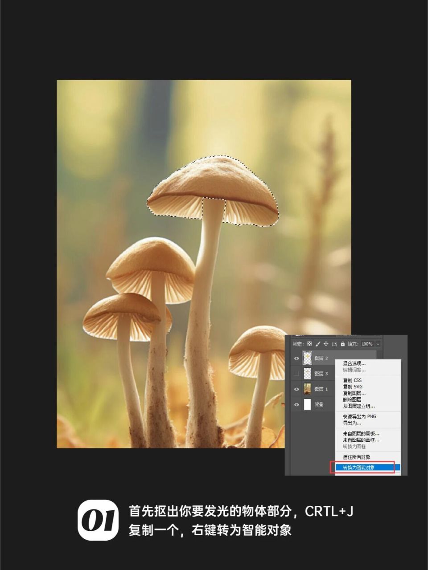Click the 图层 2 layer name

tap(321, 358)
